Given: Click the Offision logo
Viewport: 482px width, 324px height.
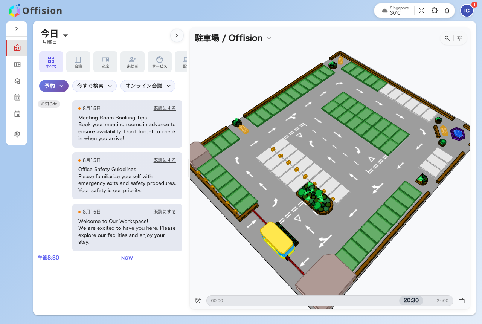Looking at the screenshot, I should coord(35,11).
